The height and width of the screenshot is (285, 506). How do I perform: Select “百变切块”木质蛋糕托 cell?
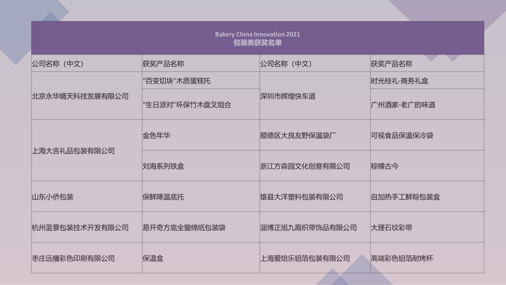pos(201,80)
